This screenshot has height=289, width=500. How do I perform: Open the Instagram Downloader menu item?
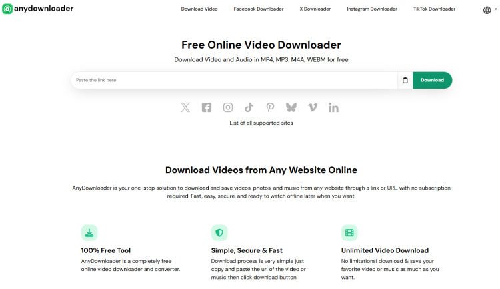(x=372, y=9)
